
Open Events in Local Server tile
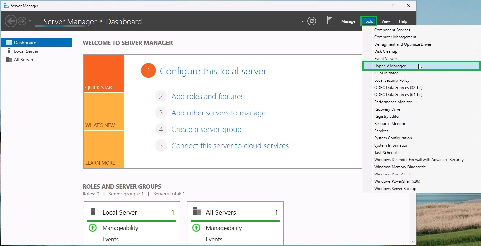pos(110,239)
